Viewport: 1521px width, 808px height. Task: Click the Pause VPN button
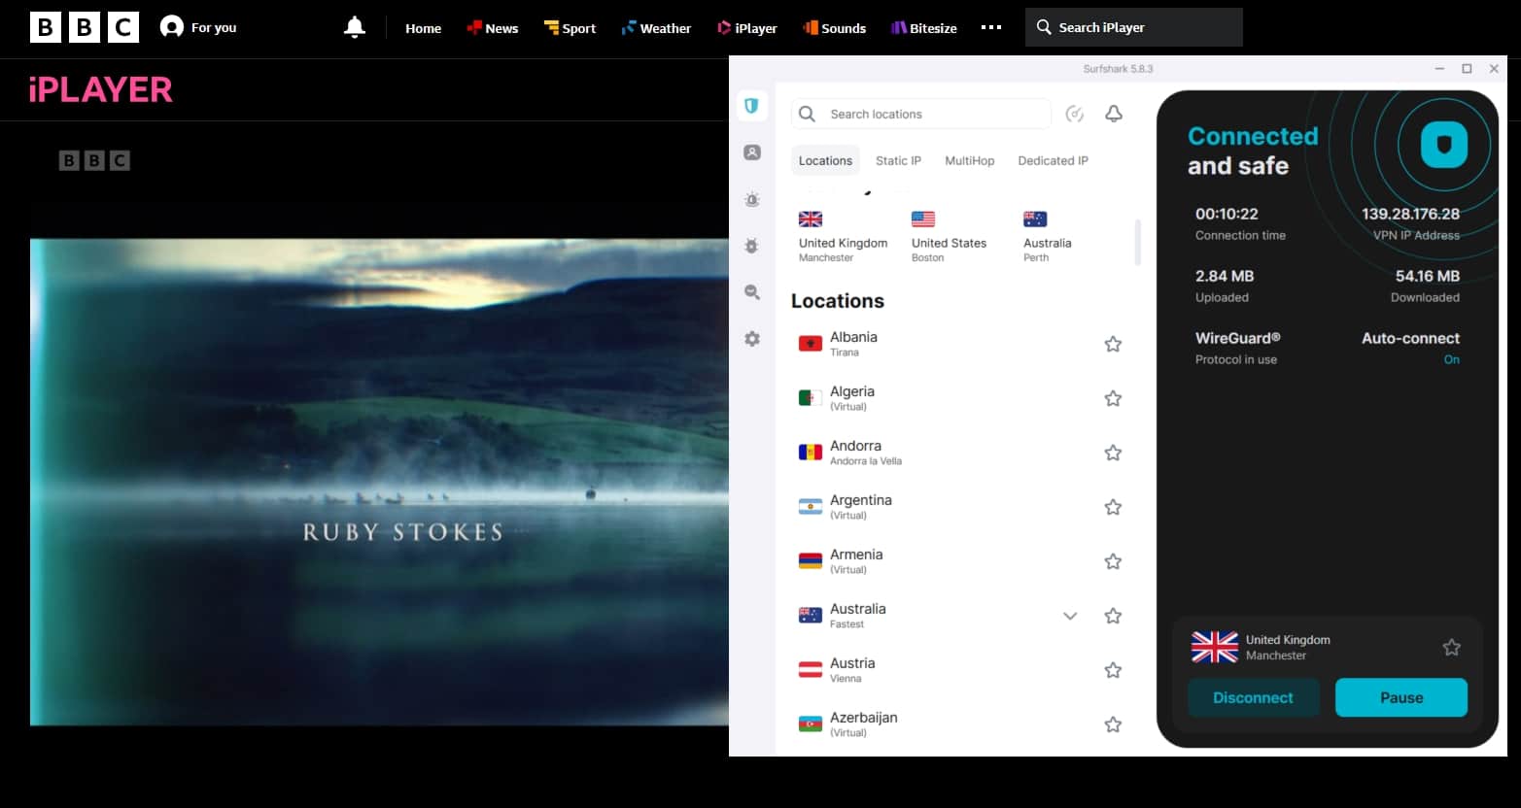[1400, 697]
